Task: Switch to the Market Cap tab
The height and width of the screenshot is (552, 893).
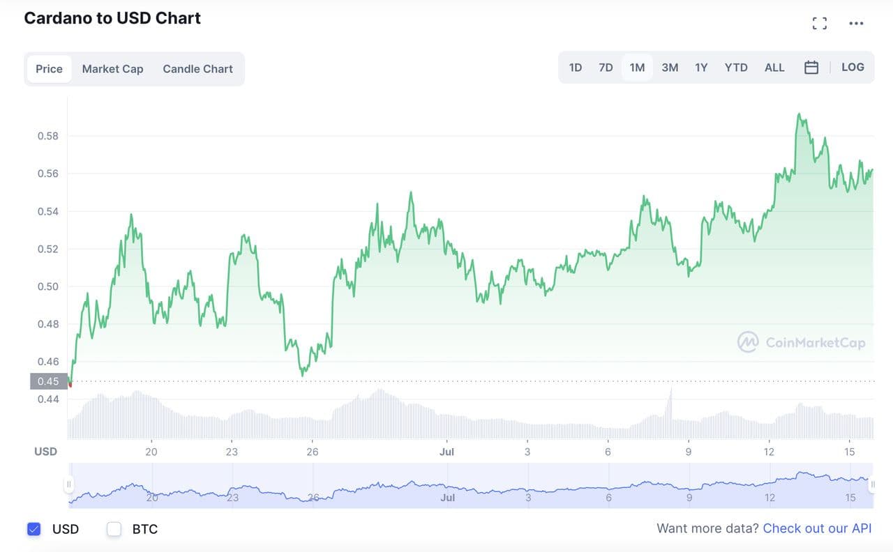Action: (x=112, y=69)
